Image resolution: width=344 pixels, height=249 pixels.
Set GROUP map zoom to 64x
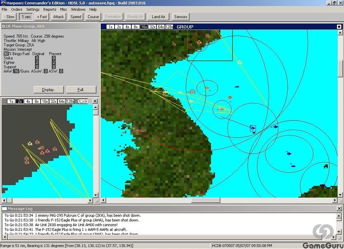pyautogui.click(x=160, y=27)
